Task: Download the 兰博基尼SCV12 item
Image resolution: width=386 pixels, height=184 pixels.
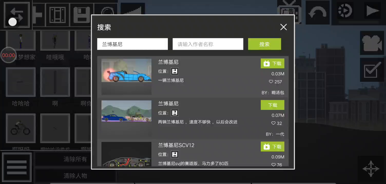Action: 273,147
